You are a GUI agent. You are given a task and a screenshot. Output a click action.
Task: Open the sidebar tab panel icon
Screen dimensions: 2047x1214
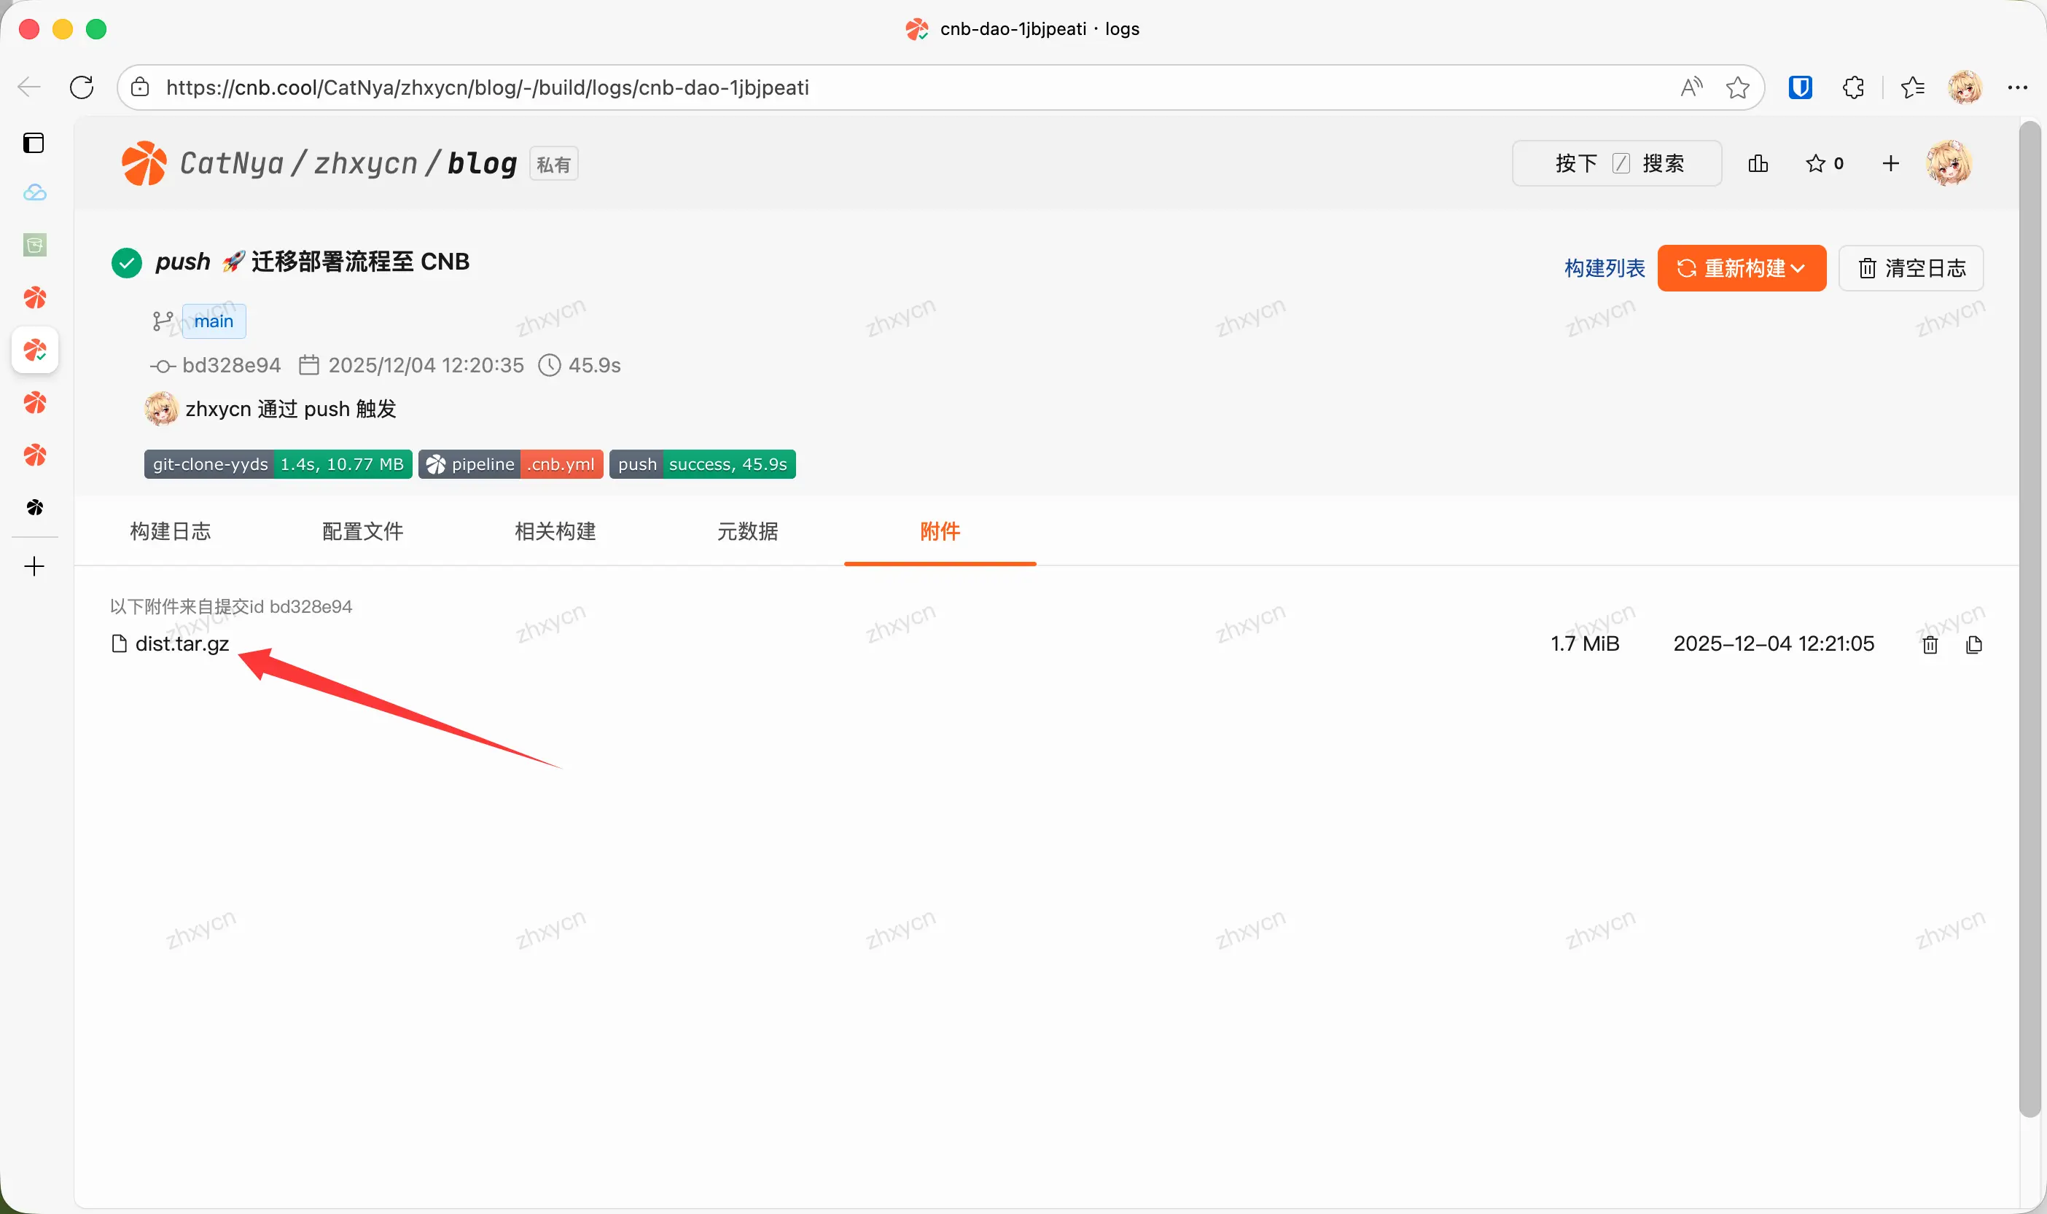pyautogui.click(x=34, y=143)
